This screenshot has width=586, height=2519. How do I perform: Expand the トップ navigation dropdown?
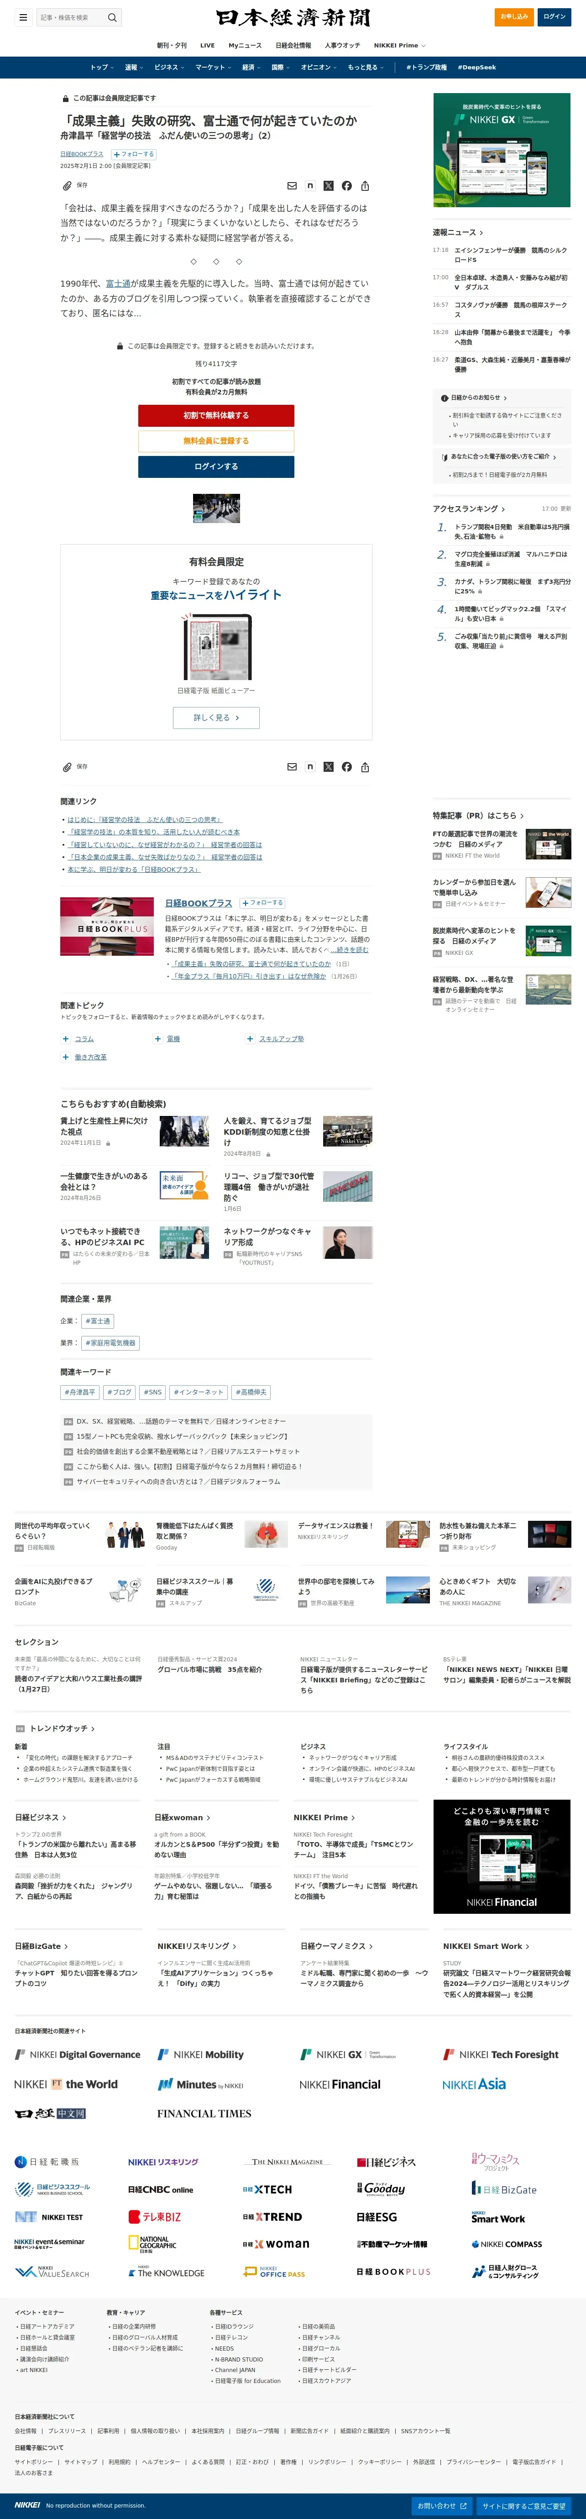tap(103, 68)
